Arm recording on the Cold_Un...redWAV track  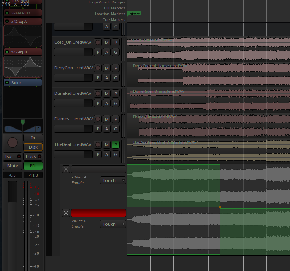coord(98,42)
